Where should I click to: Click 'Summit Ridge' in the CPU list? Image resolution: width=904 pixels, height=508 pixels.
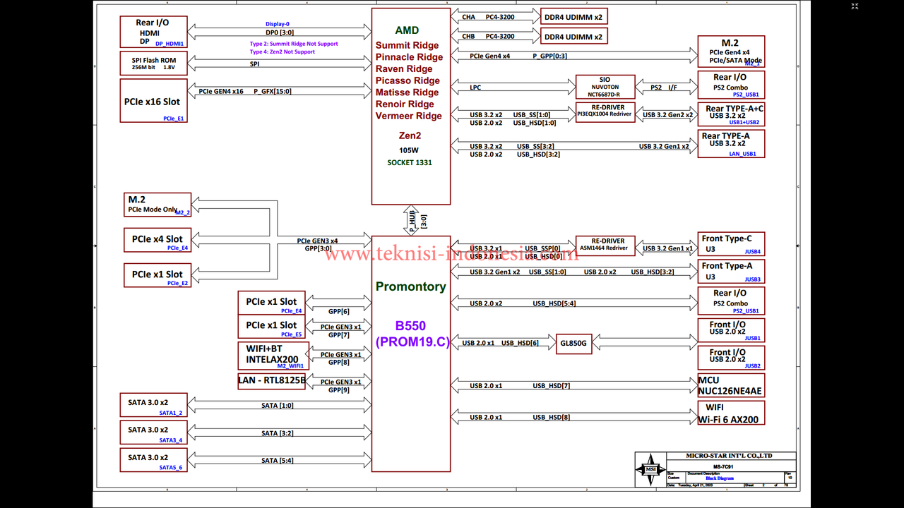coord(407,45)
